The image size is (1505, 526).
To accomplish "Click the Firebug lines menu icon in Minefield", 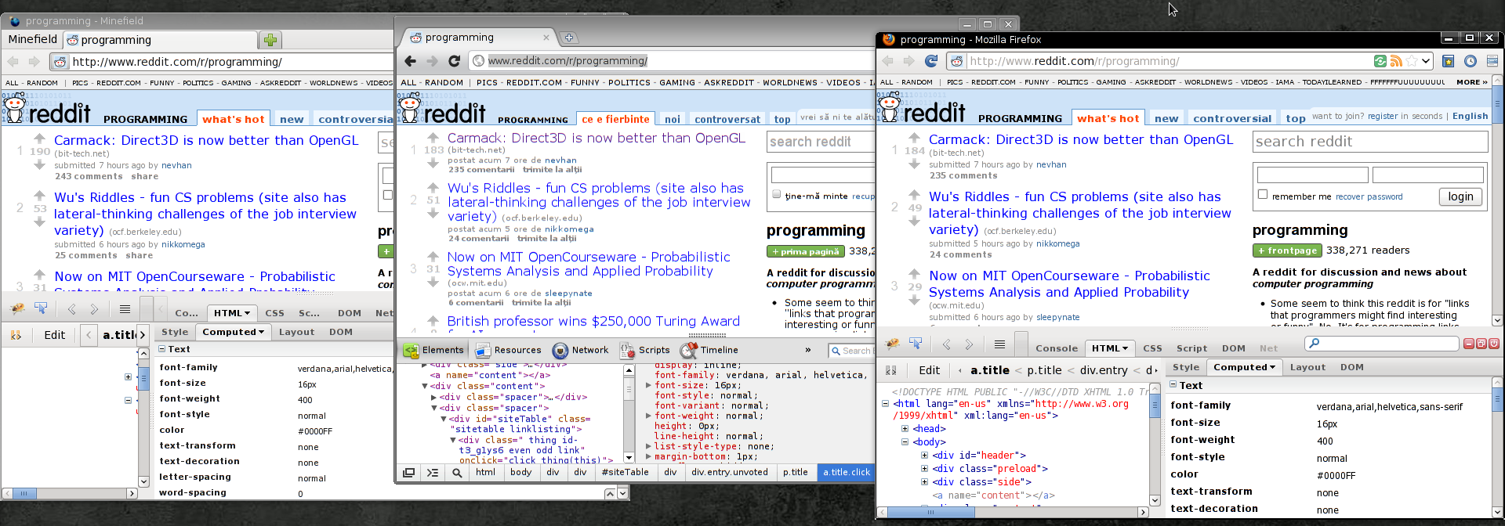I will pos(124,309).
